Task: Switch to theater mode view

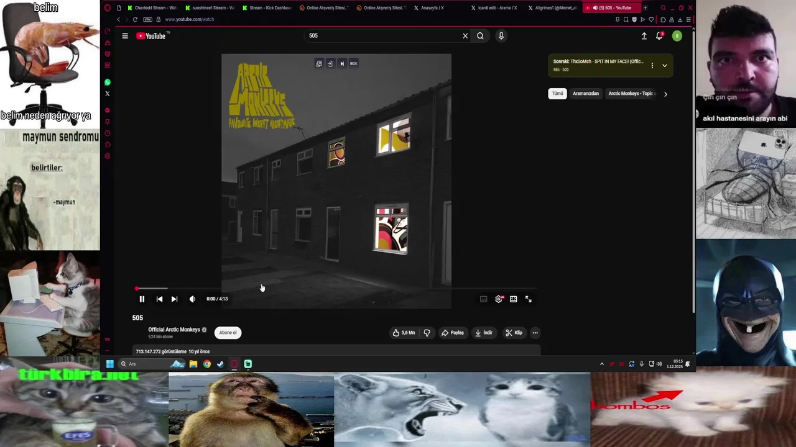Action: 514,299
